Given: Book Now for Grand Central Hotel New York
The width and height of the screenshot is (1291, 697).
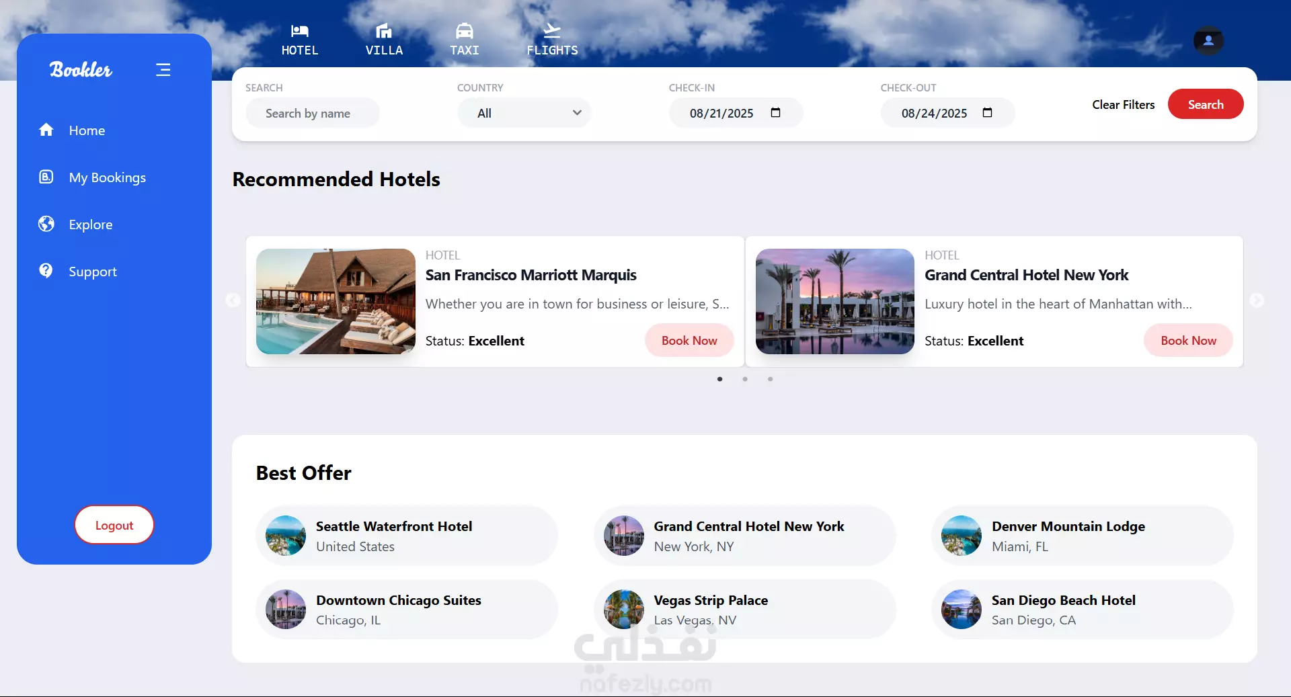Looking at the screenshot, I should [1188, 340].
